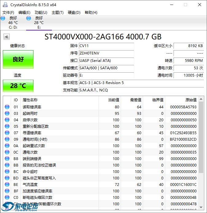Click the transfer mode field SATA/600

pos(106,68)
